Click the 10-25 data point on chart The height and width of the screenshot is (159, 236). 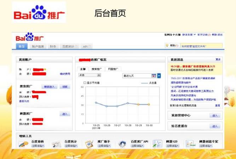tap(96, 103)
